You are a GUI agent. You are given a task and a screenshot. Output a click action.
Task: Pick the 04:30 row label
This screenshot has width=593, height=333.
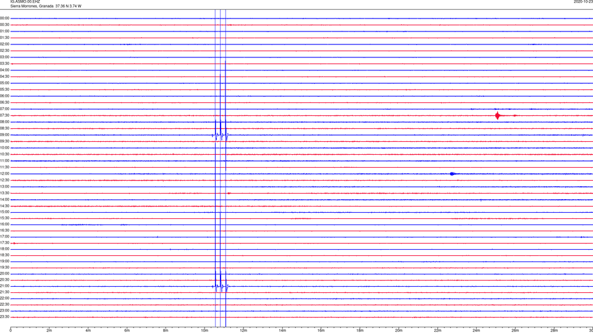pos(4,76)
